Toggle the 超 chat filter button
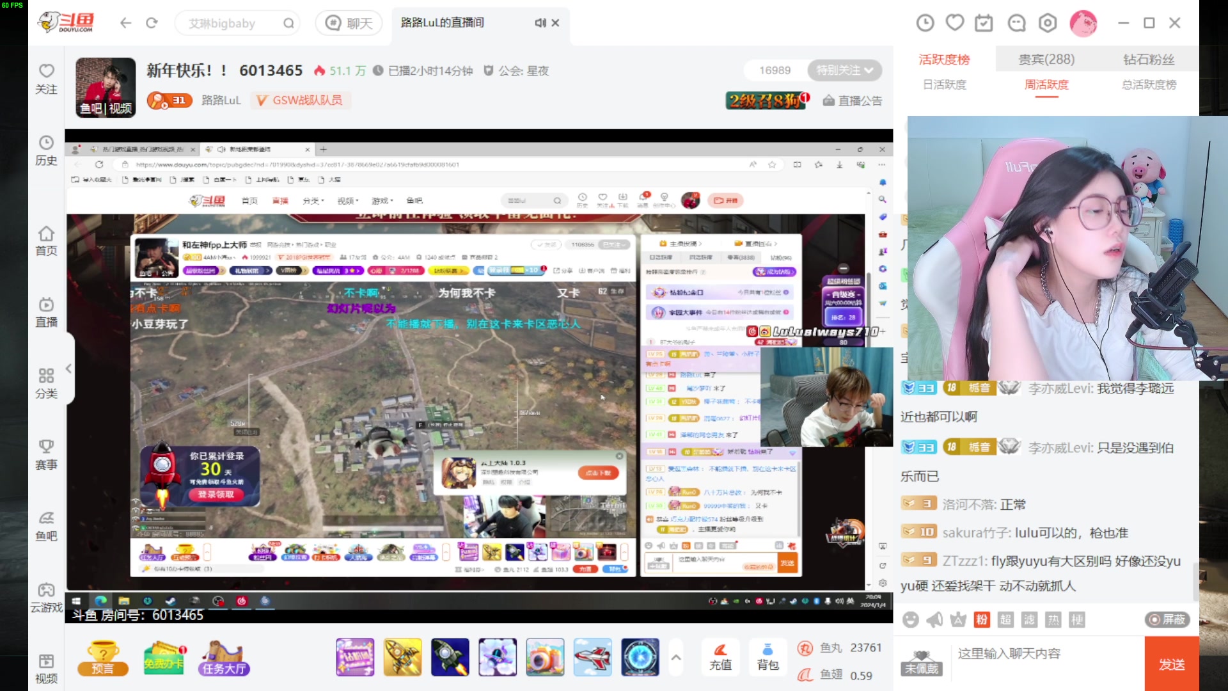Image resolution: width=1228 pixels, height=691 pixels. pyautogui.click(x=1005, y=619)
